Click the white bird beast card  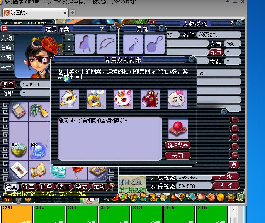tap(70, 99)
